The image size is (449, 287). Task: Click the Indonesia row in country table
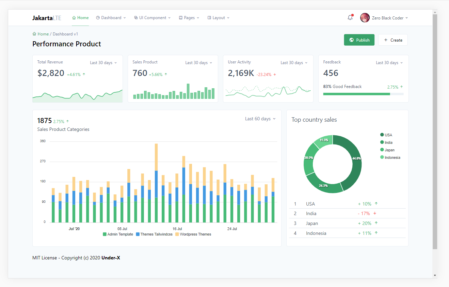[347, 233]
